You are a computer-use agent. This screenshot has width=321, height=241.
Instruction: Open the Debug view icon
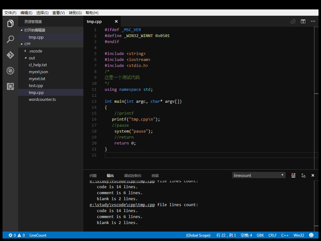point(10,71)
